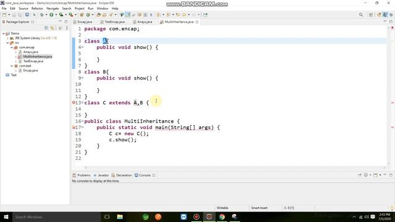Maximize the editor area

391,22
